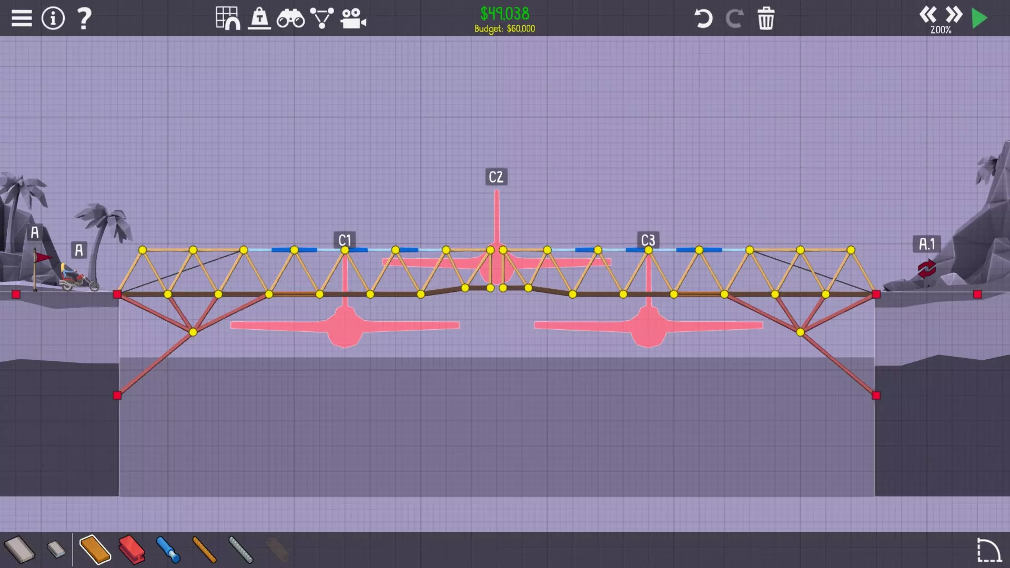Open the help question mark
The height and width of the screenshot is (568, 1010).
84,18
